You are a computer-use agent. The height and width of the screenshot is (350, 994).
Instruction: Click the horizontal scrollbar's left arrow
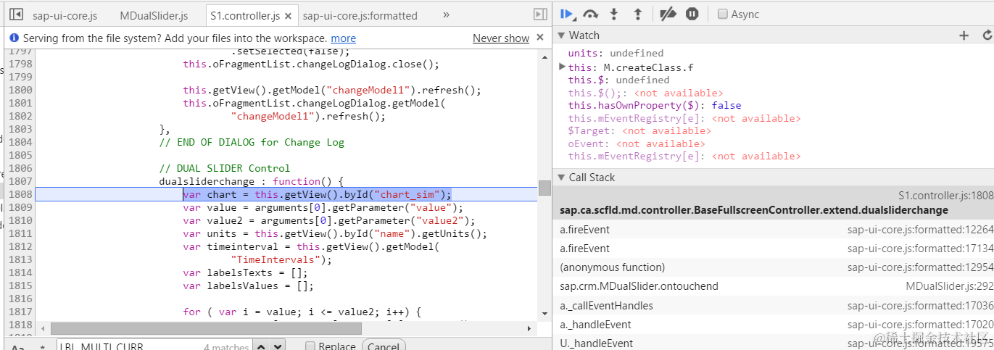pos(42,328)
